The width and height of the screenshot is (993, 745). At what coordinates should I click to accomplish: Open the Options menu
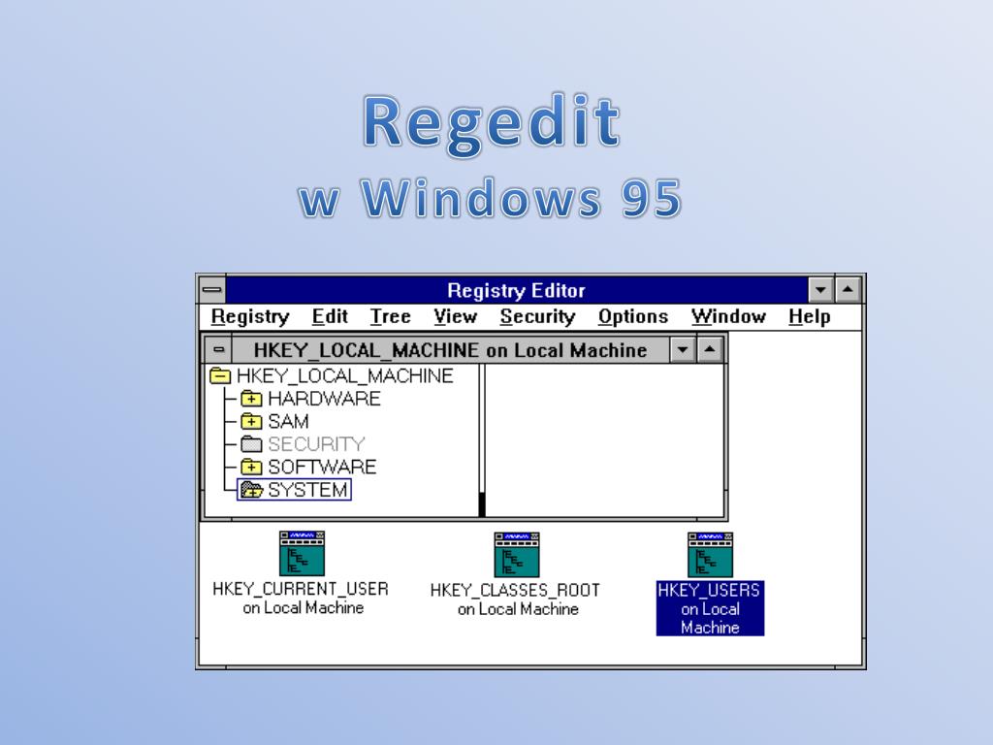[x=633, y=316]
